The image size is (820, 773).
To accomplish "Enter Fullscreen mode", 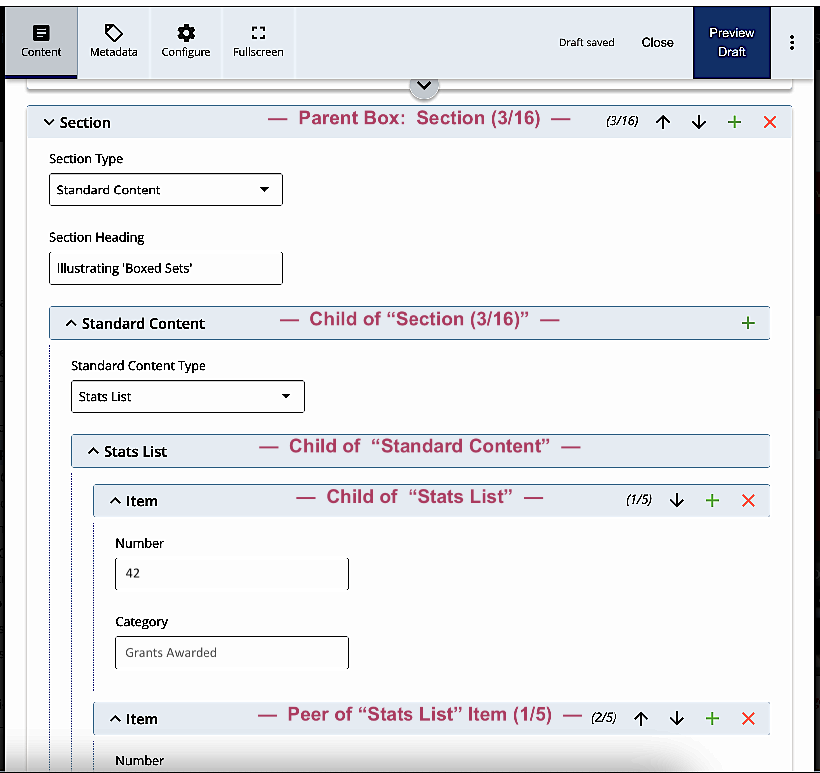I will coord(258,42).
